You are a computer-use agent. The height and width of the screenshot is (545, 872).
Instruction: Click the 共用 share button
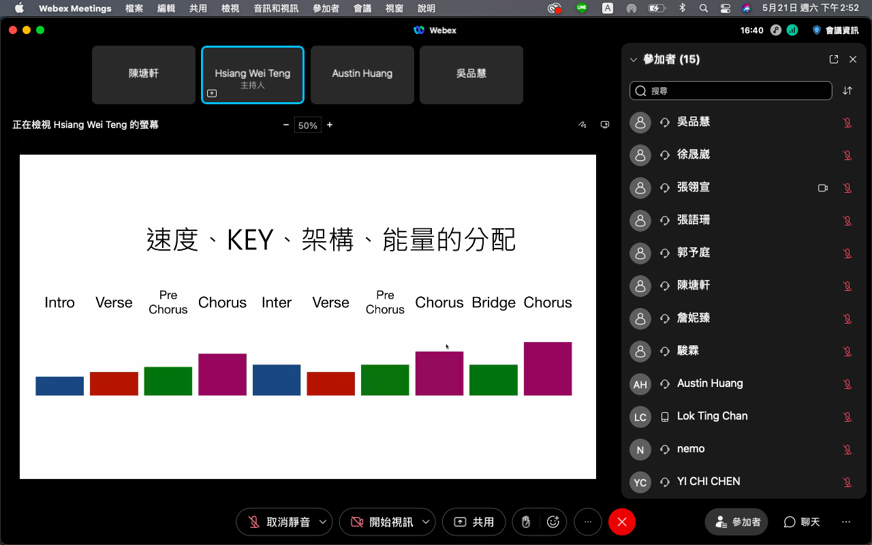(x=473, y=522)
